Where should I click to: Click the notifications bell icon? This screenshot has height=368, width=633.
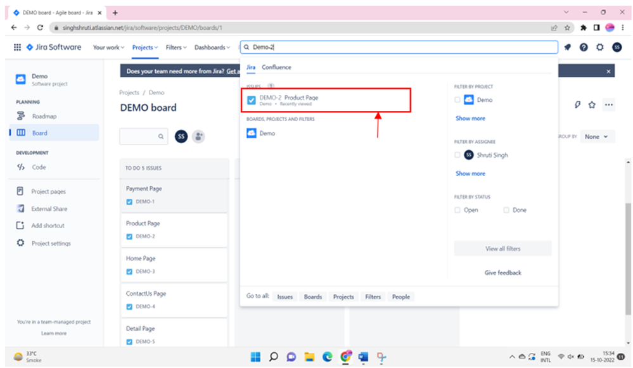click(568, 47)
